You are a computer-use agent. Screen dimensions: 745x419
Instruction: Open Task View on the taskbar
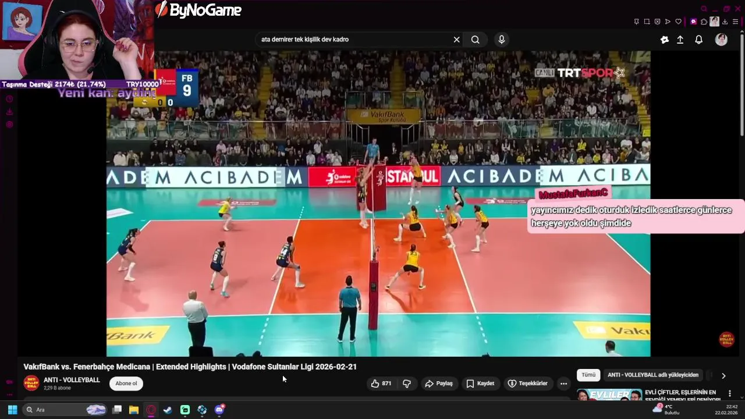(117, 410)
